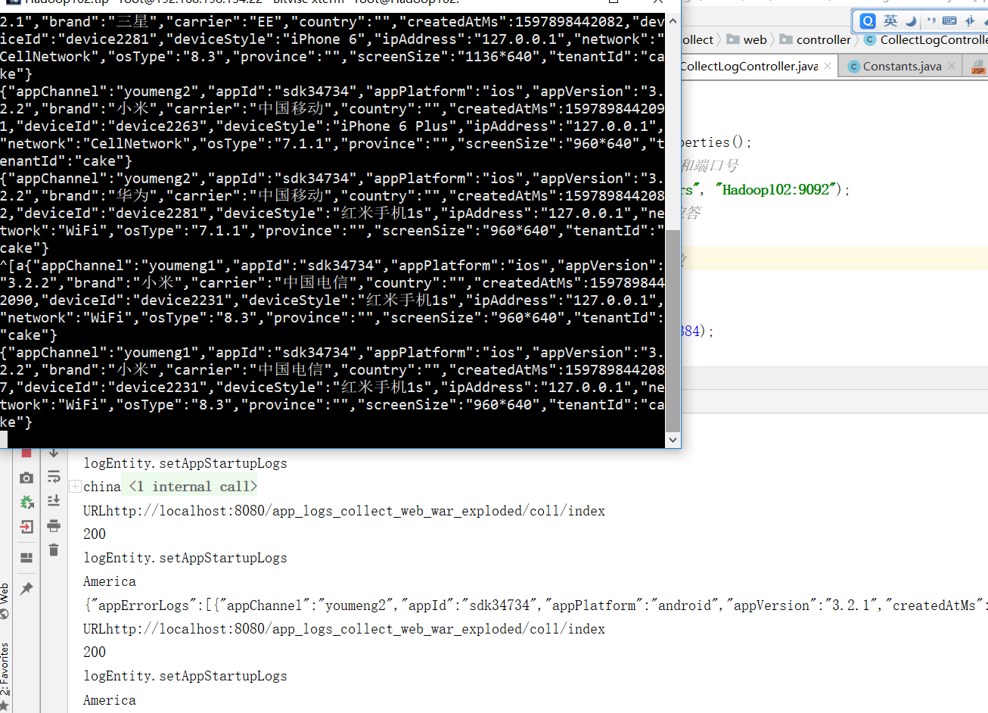Stop the running process with the red square
Image resolution: width=988 pixels, height=713 pixels.
[26, 453]
